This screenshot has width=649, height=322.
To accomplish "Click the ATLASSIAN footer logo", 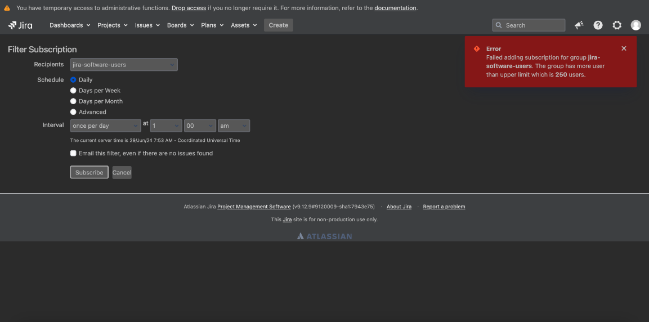I will click(324, 236).
